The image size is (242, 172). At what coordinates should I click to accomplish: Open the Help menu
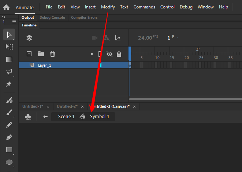point(223,7)
